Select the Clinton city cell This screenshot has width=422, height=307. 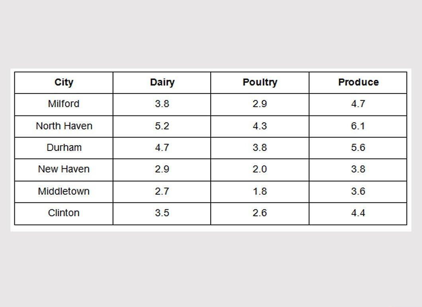(64, 213)
